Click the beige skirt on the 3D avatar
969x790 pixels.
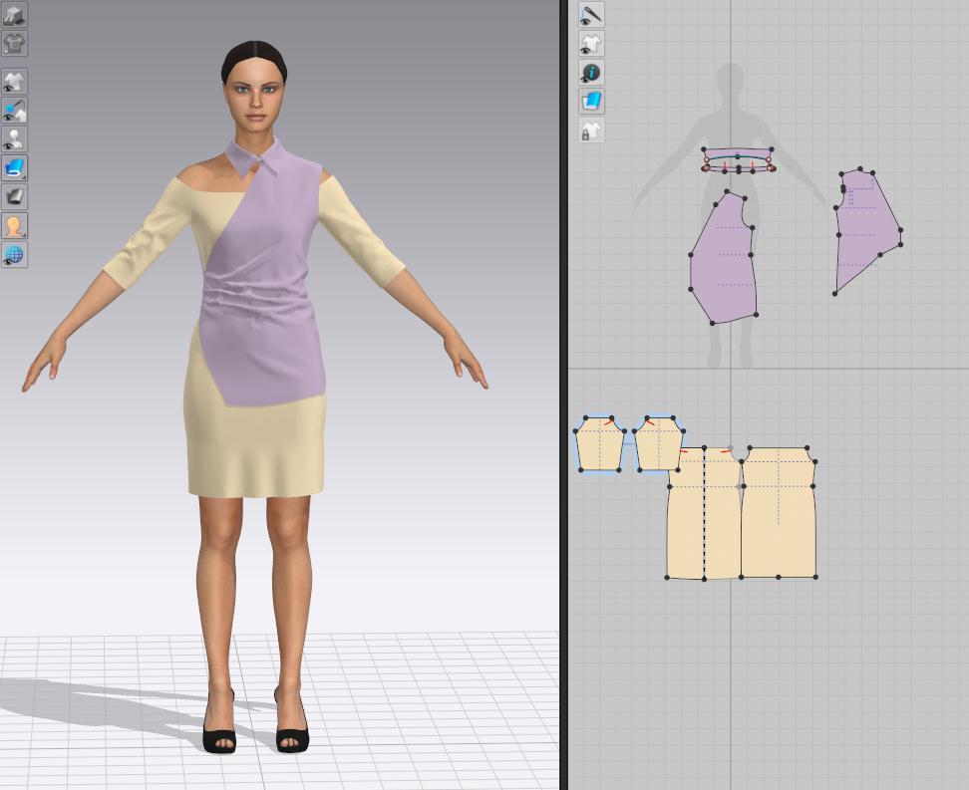[255, 448]
